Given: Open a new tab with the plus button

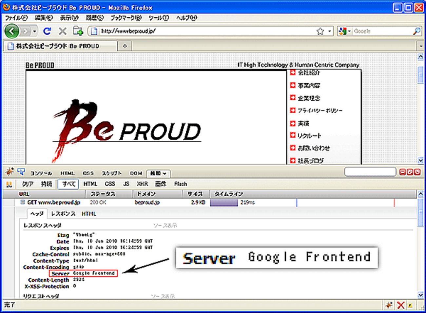Looking at the screenshot, I should tap(125, 46).
